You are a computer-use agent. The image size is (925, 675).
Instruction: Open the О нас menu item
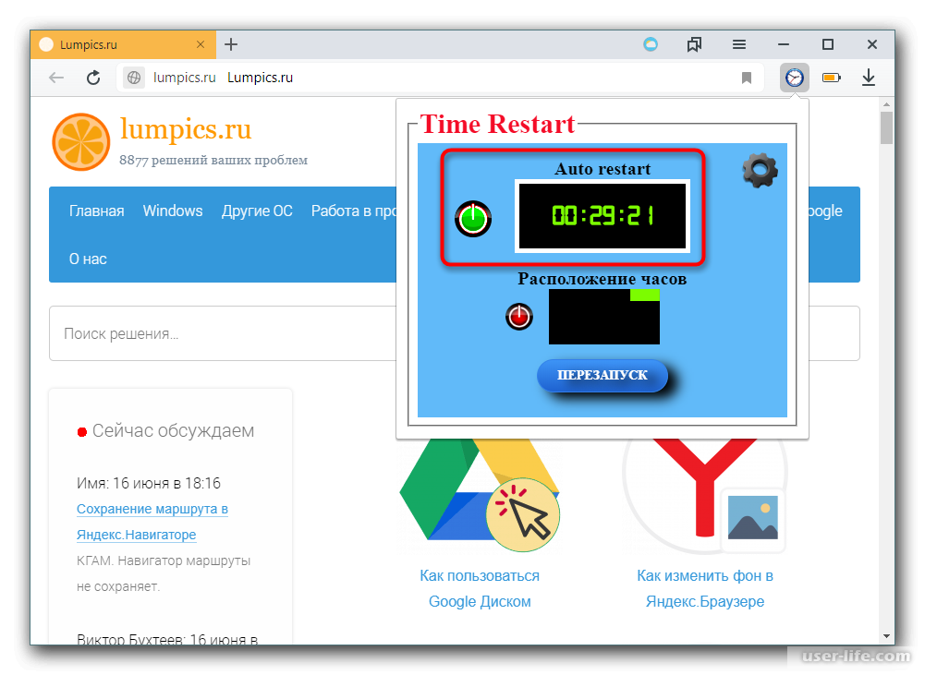tap(88, 259)
